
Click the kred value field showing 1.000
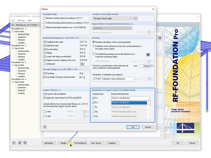(x=144, y=66)
